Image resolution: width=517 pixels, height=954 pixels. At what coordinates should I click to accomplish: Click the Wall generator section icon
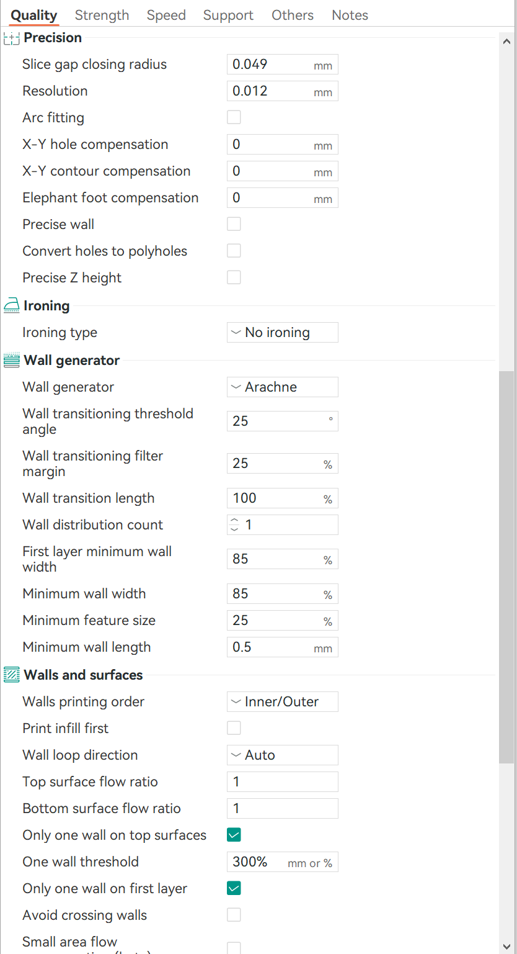(x=12, y=361)
